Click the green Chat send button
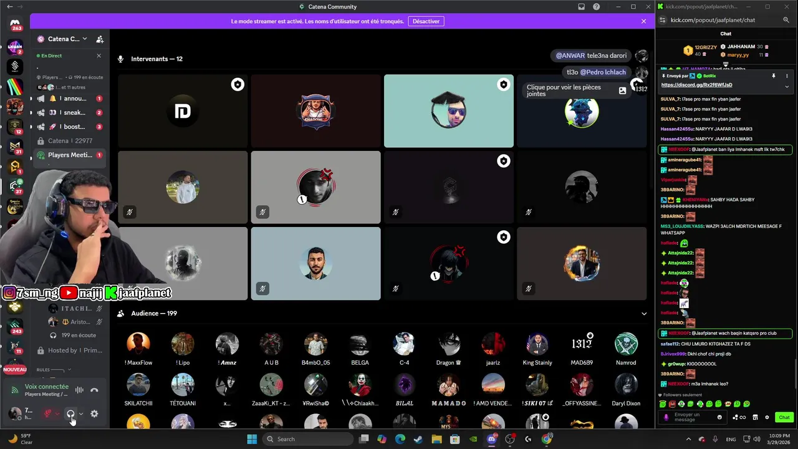Image resolution: width=798 pixels, height=449 pixels. (784, 417)
